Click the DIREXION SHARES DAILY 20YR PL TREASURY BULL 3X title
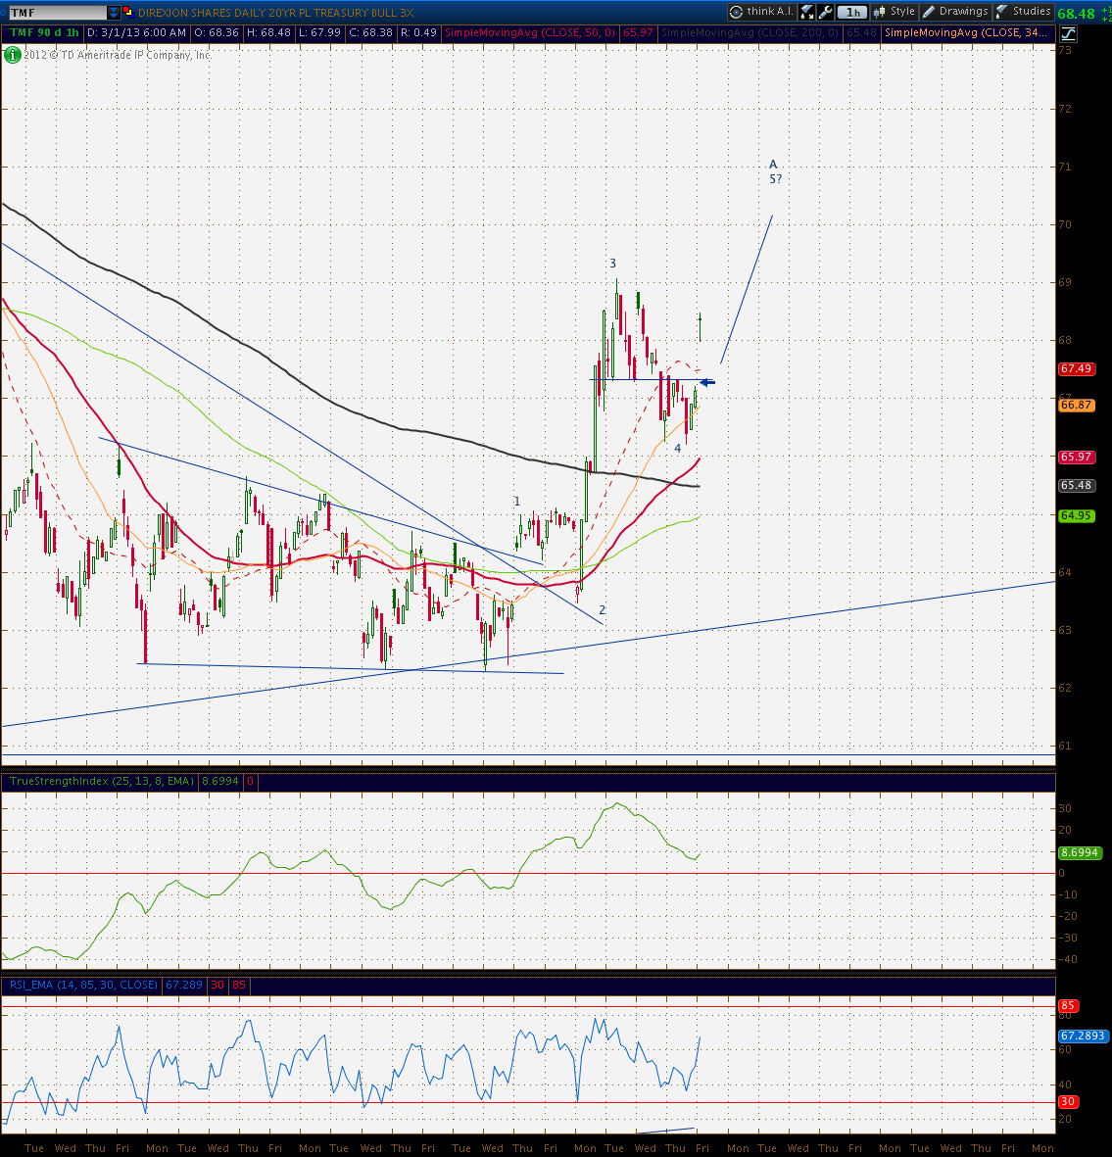This screenshot has width=1112, height=1157. (x=276, y=13)
